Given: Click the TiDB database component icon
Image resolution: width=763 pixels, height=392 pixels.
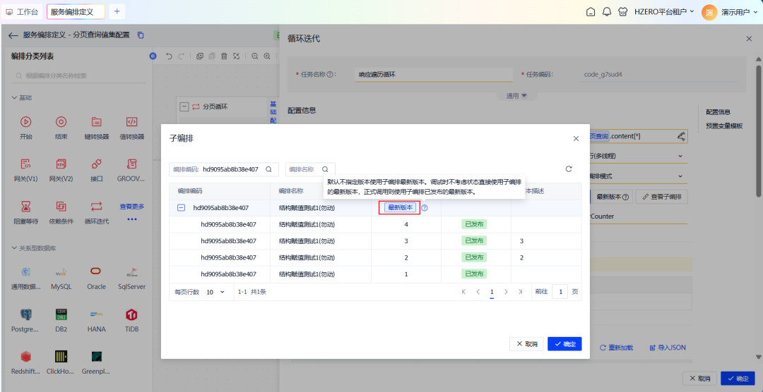Looking at the screenshot, I should pos(131,314).
